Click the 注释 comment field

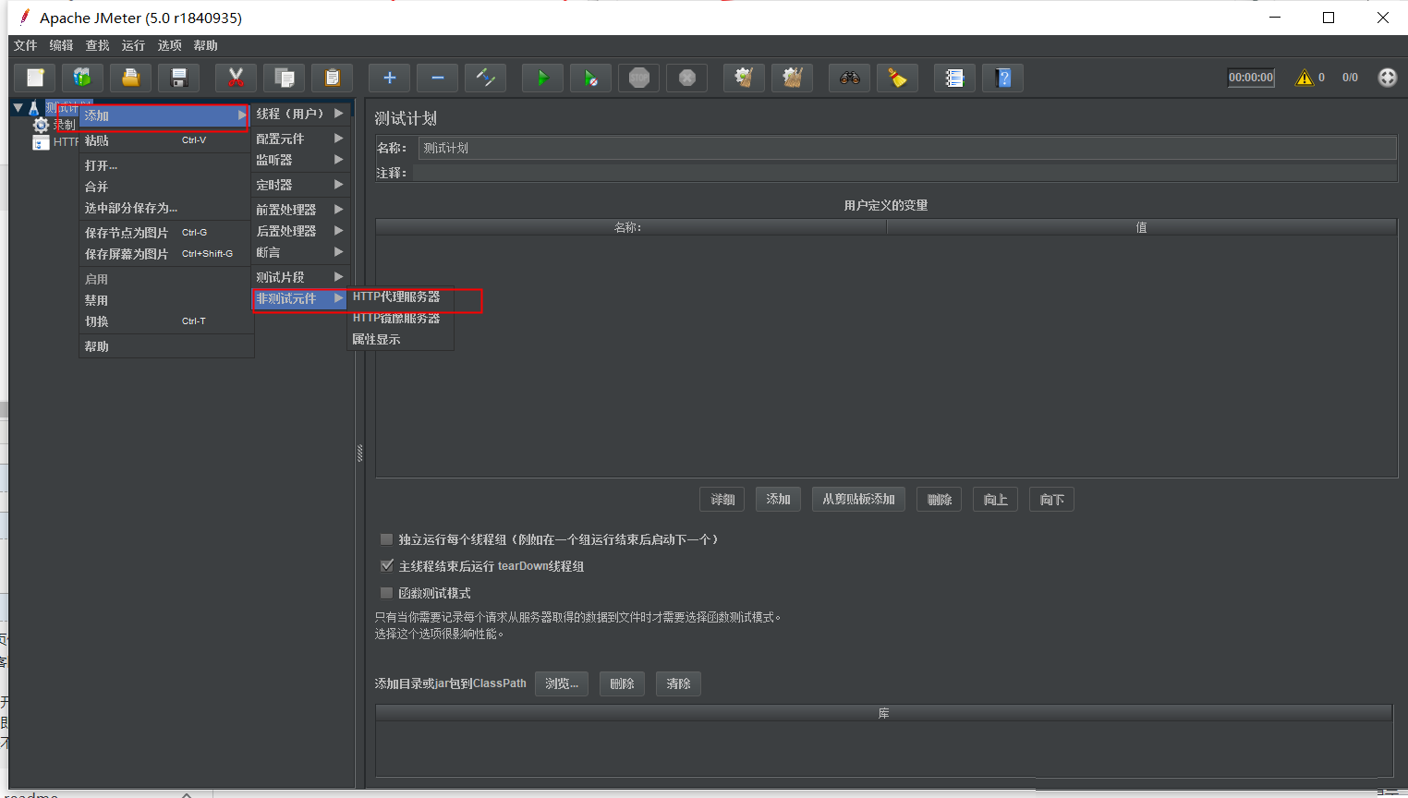(x=904, y=173)
